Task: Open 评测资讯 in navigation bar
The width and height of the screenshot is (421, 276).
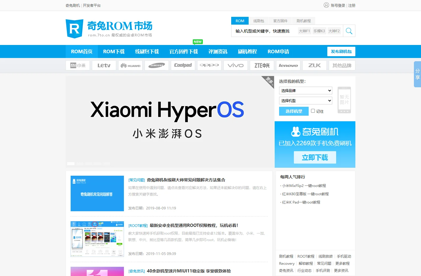Action: point(218,51)
